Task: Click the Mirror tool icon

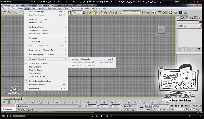Action: click(x=144, y=12)
